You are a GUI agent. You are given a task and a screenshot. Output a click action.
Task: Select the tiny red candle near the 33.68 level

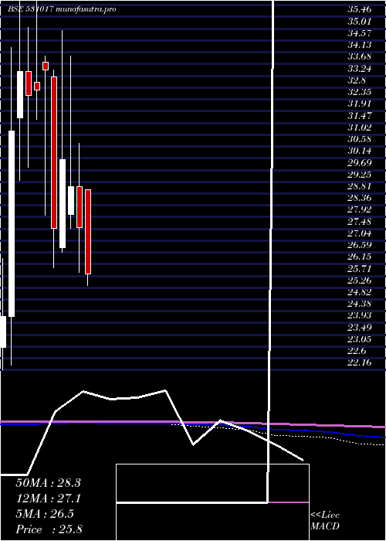point(46,66)
